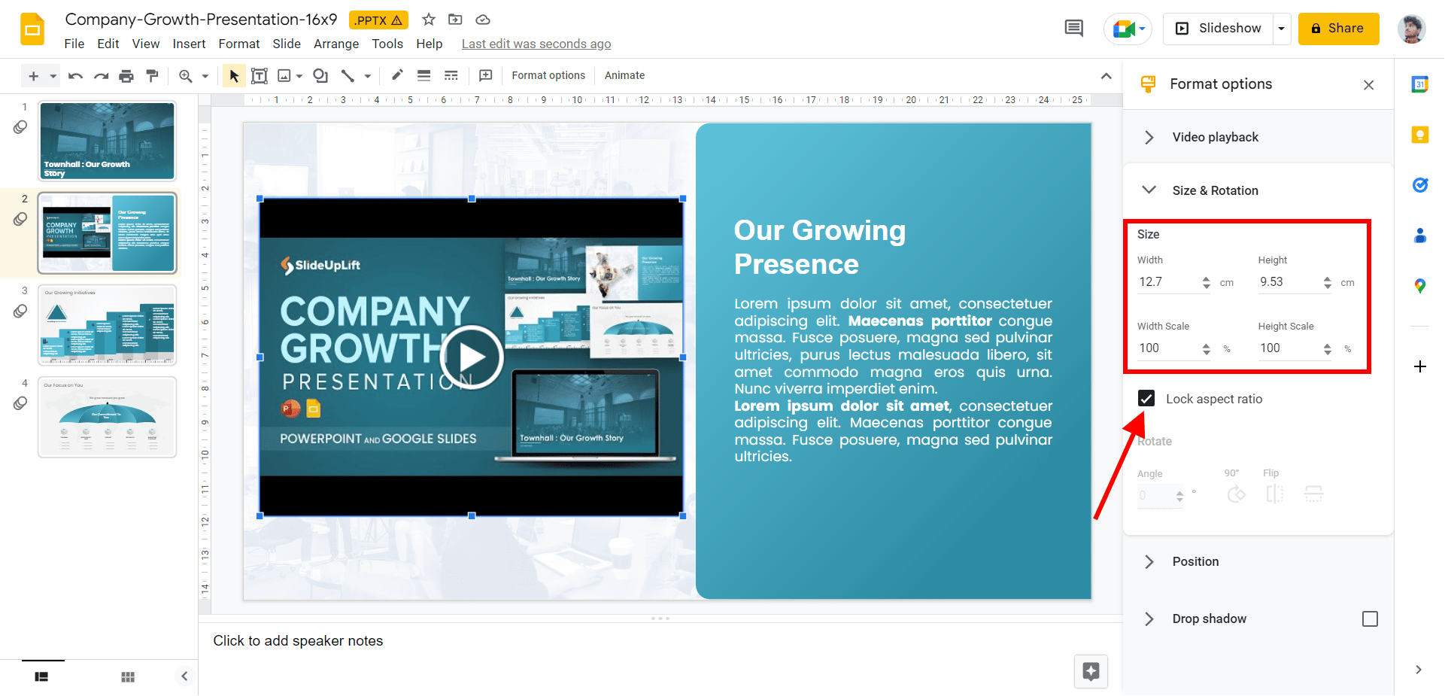Star the presentation

point(428,20)
